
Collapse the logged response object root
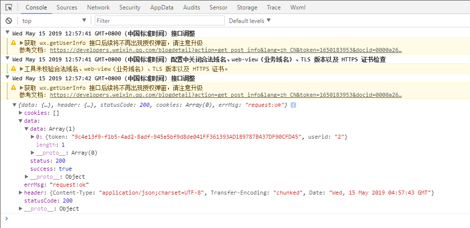coord(14,105)
